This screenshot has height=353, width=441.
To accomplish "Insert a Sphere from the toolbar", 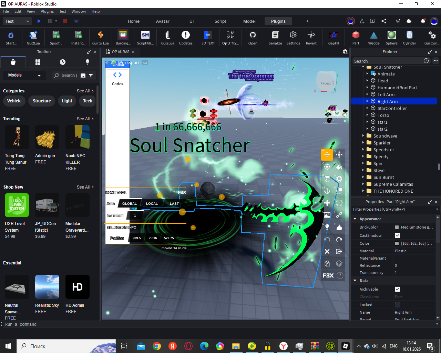I will [x=392, y=38].
